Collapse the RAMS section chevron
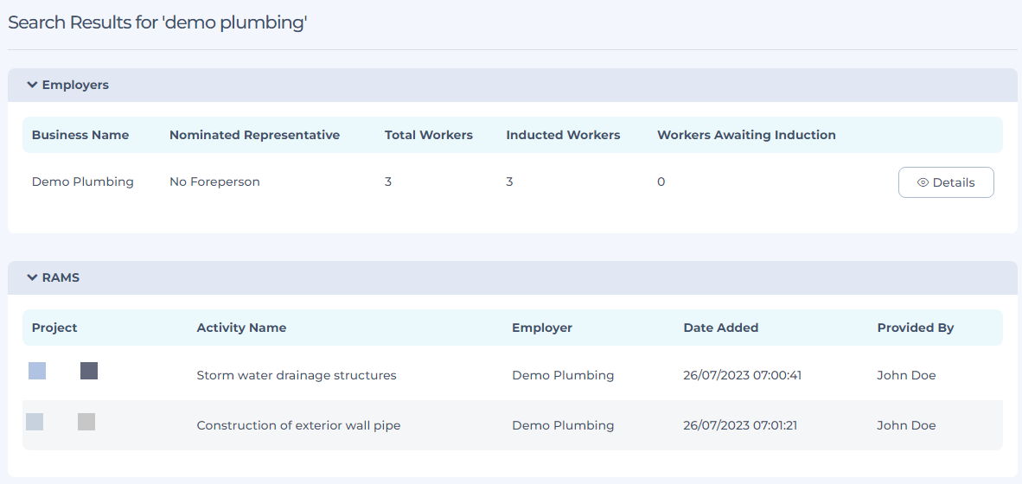Image resolution: width=1022 pixels, height=484 pixels. (x=32, y=277)
